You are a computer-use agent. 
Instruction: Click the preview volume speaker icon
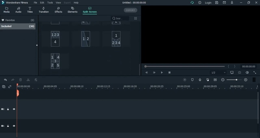click(247, 73)
